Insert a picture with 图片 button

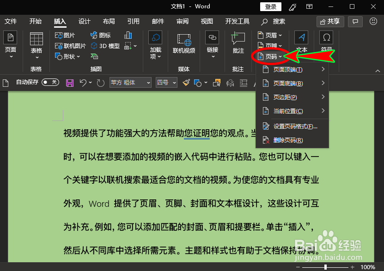click(65, 36)
